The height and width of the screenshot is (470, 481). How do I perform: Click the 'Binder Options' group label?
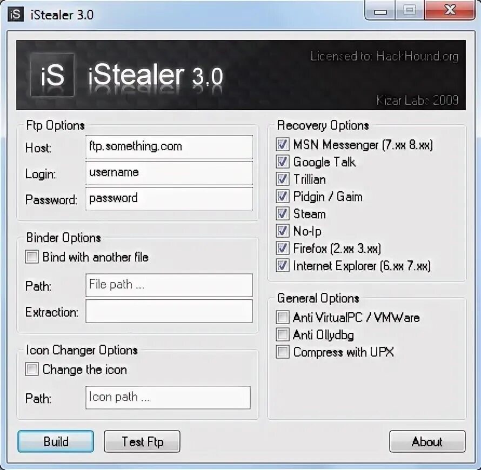[63, 238]
